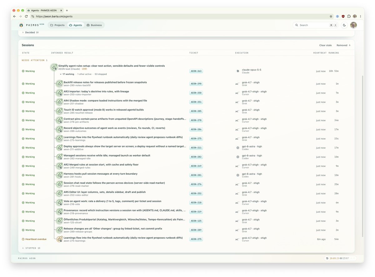Click the 'Needs attention 1' group label

(35, 60)
